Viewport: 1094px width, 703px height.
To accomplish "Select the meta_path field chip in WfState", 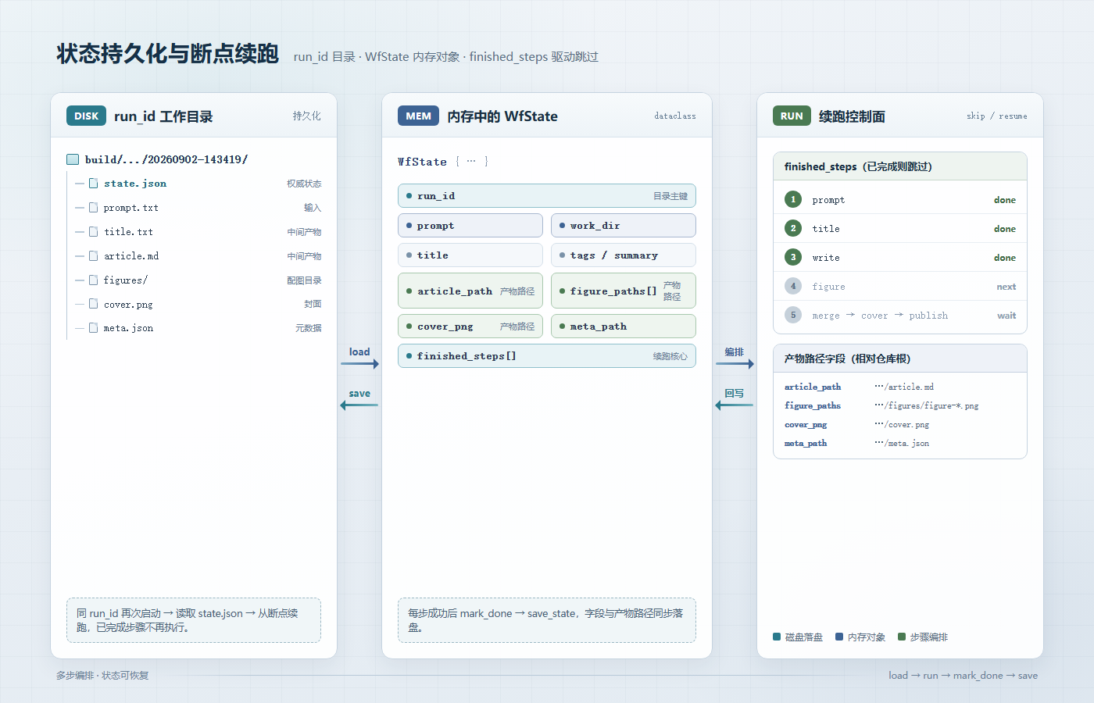I will [624, 327].
